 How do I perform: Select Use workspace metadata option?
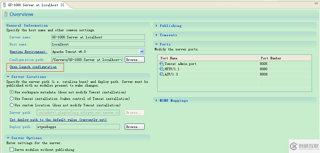pos(12,92)
